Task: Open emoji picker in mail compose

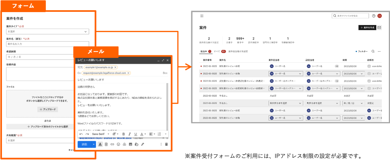Action: coord(118,144)
